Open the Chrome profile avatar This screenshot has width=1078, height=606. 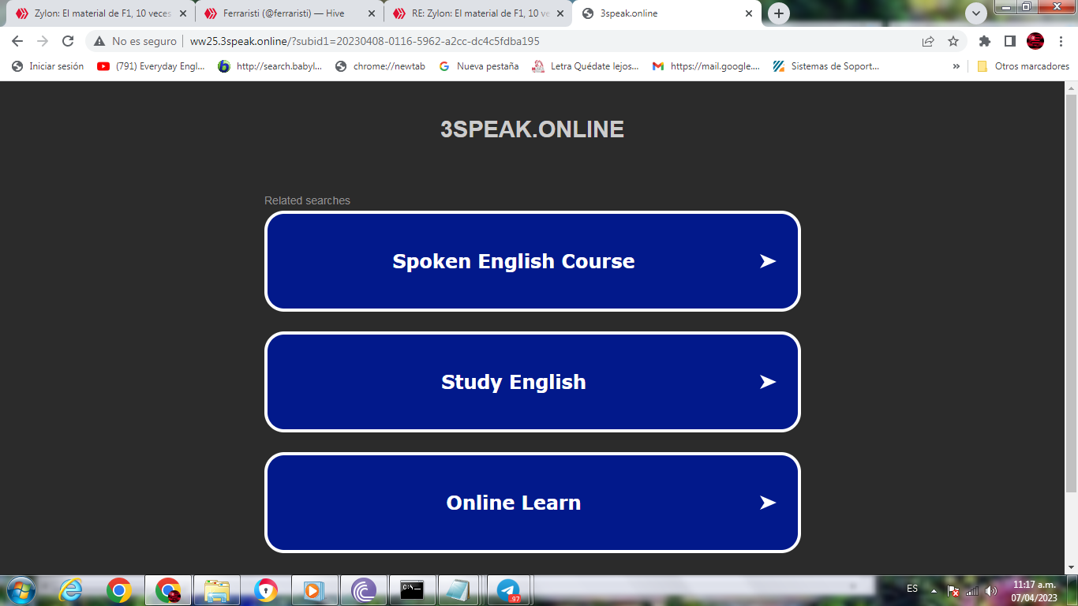point(1035,41)
